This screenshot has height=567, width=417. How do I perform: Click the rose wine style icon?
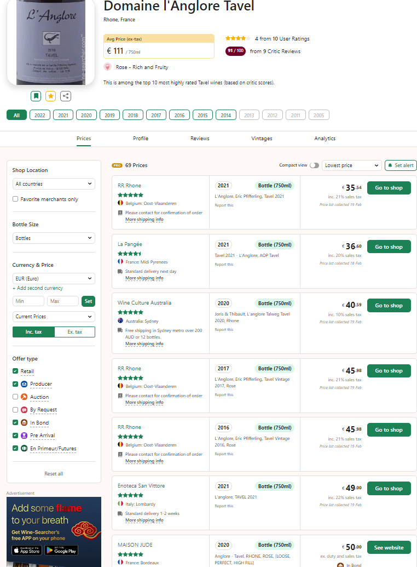[107, 67]
